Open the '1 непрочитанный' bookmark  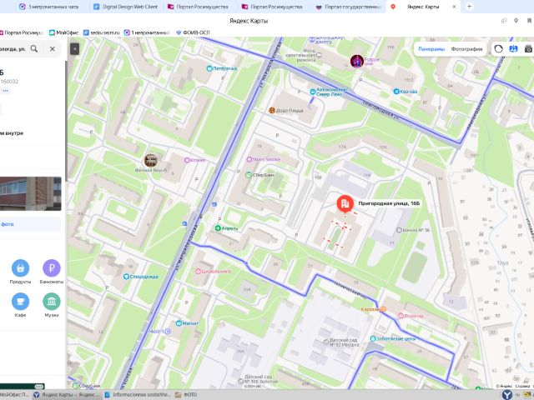coord(147,32)
